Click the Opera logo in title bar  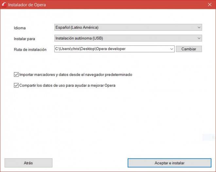[x=4, y=5]
